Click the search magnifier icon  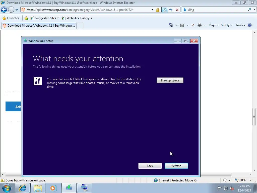pos(250,10)
